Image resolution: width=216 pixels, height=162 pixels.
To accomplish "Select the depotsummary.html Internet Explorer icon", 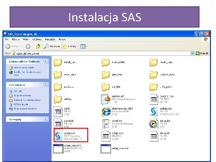I will [x=106, y=111].
